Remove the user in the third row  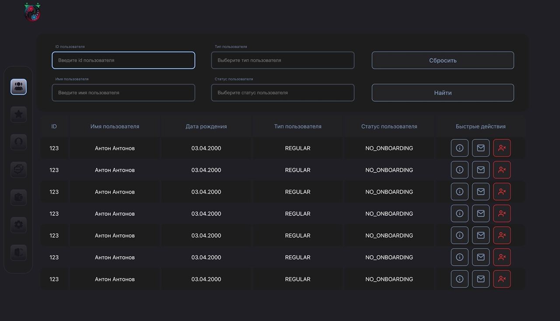tap(502, 192)
